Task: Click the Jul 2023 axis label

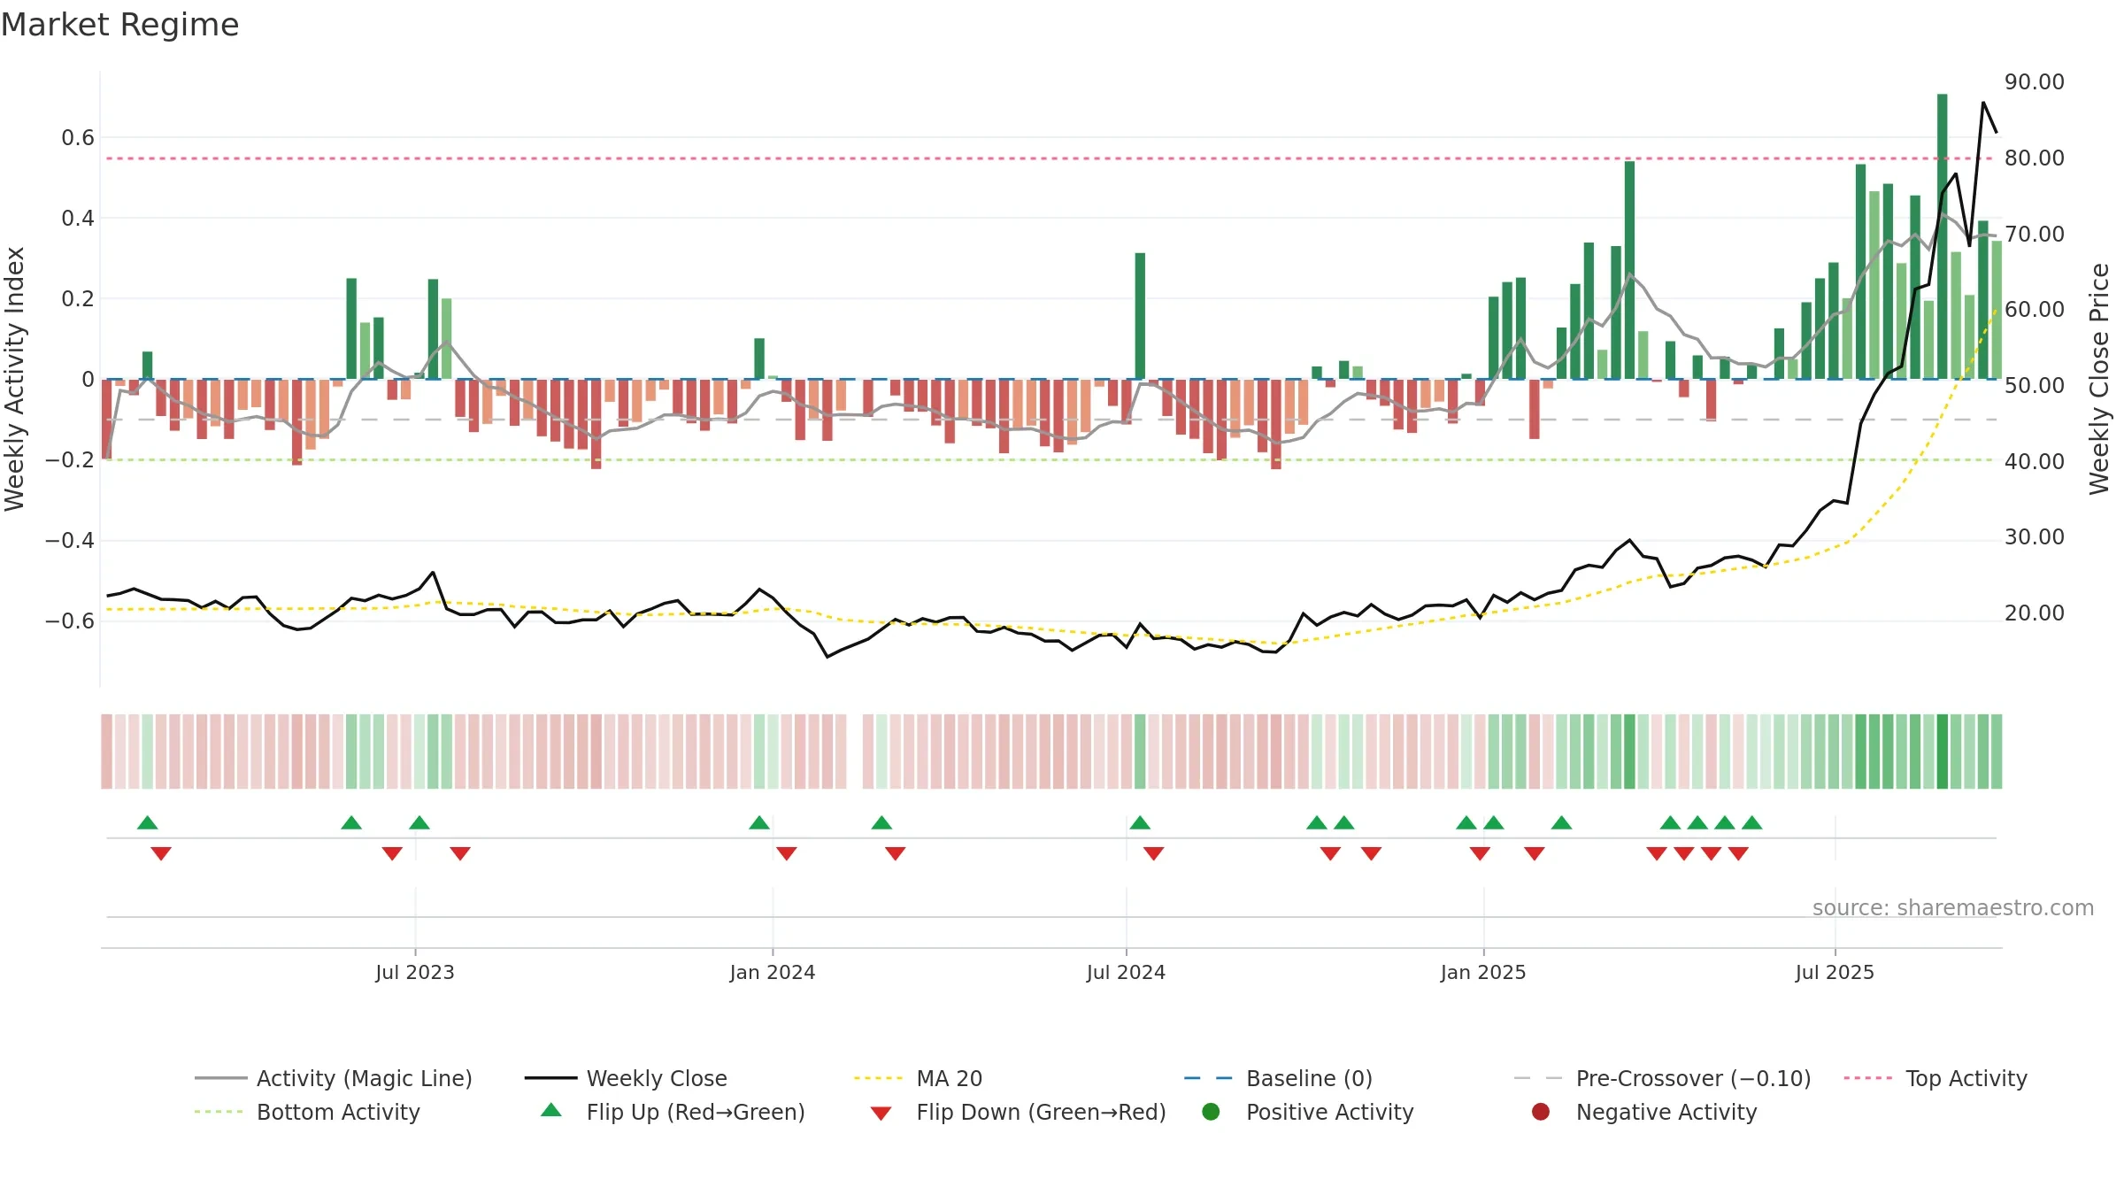Action: pos(415,972)
